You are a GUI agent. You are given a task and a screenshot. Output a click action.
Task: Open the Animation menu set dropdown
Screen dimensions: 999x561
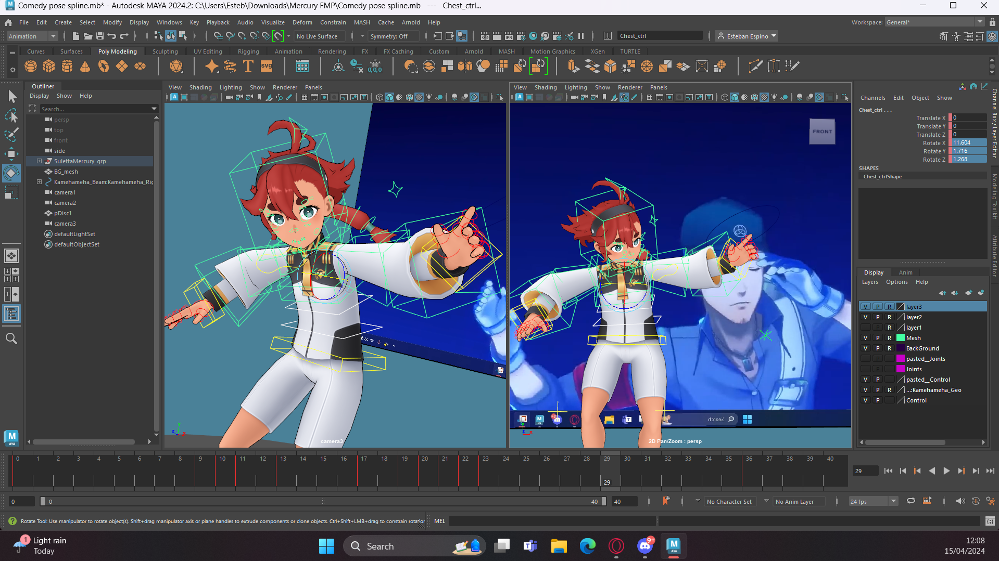pos(32,36)
